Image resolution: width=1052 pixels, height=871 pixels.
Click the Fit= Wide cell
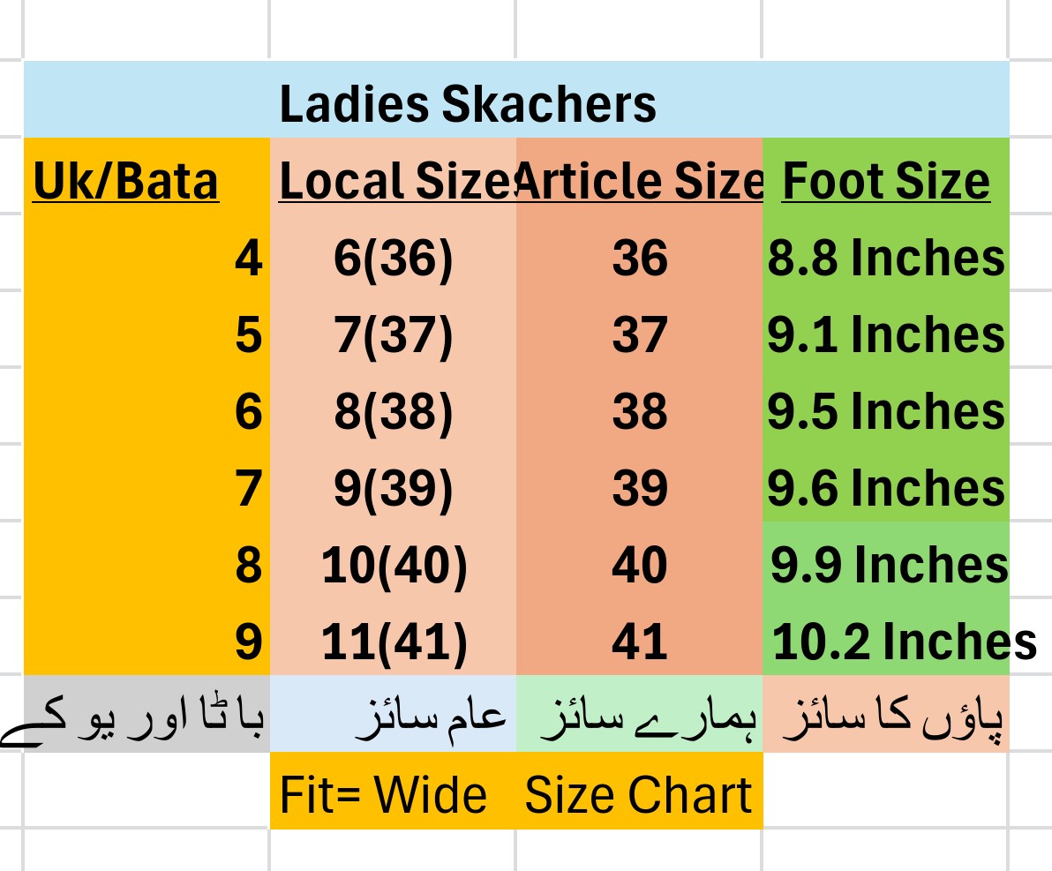point(384,794)
